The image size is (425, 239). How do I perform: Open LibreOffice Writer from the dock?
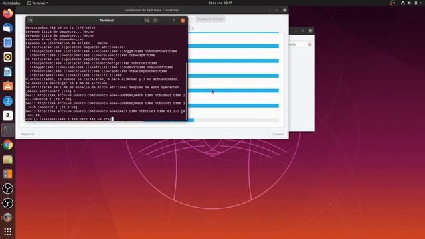coord(7,72)
